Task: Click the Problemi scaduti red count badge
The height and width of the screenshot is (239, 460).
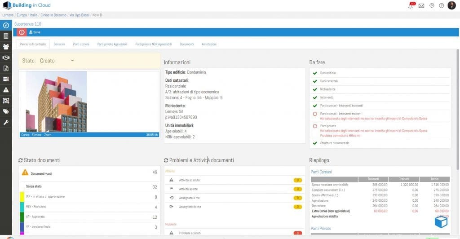Action: tap(297, 233)
